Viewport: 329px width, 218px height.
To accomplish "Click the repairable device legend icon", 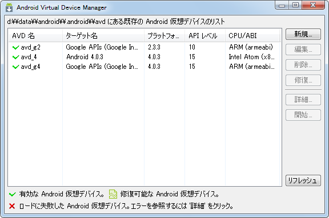I will coord(113,194).
